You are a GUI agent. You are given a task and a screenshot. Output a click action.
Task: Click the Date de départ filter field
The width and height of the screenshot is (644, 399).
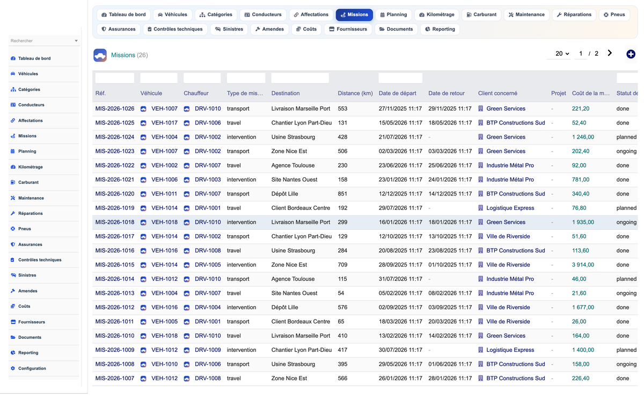coord(400,78)
